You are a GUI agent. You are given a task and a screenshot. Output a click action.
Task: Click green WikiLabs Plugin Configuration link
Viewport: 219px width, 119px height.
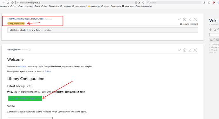pyautogui.click(x=25, y=98)
